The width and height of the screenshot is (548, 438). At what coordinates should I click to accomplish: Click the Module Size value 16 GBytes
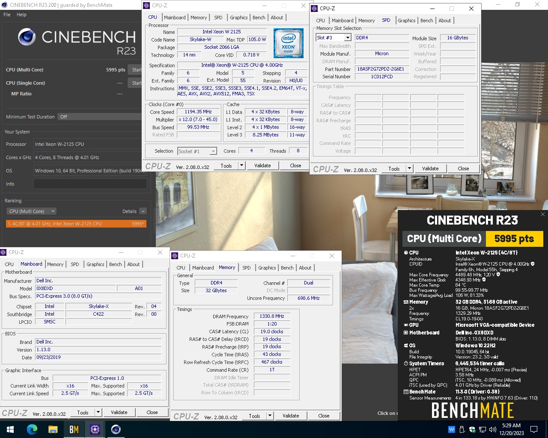[x=458, y=38]
